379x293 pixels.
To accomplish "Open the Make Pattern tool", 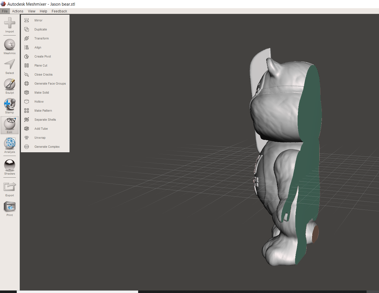I will pyautogui.click(x=45, y=111).
